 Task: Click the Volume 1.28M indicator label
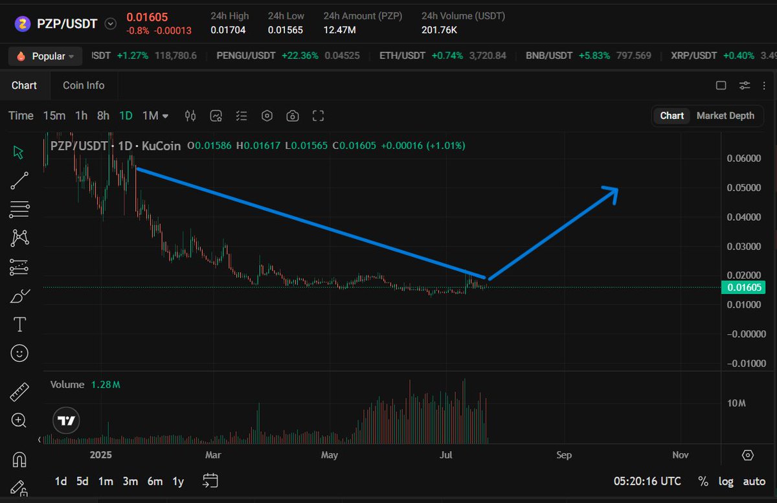[85, 385]
